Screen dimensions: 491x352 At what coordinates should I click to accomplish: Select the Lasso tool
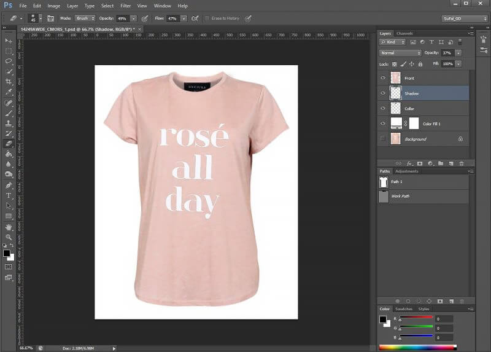click(x=9, y=61)
